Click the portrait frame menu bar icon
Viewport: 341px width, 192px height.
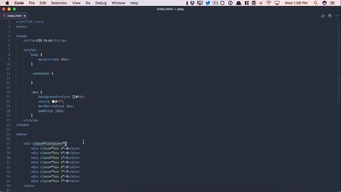click(254, 3)
